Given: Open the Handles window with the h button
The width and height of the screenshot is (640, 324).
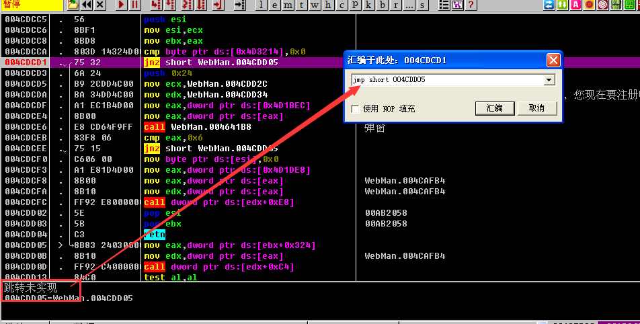Looking at the screenshot, I should (328, 5).
